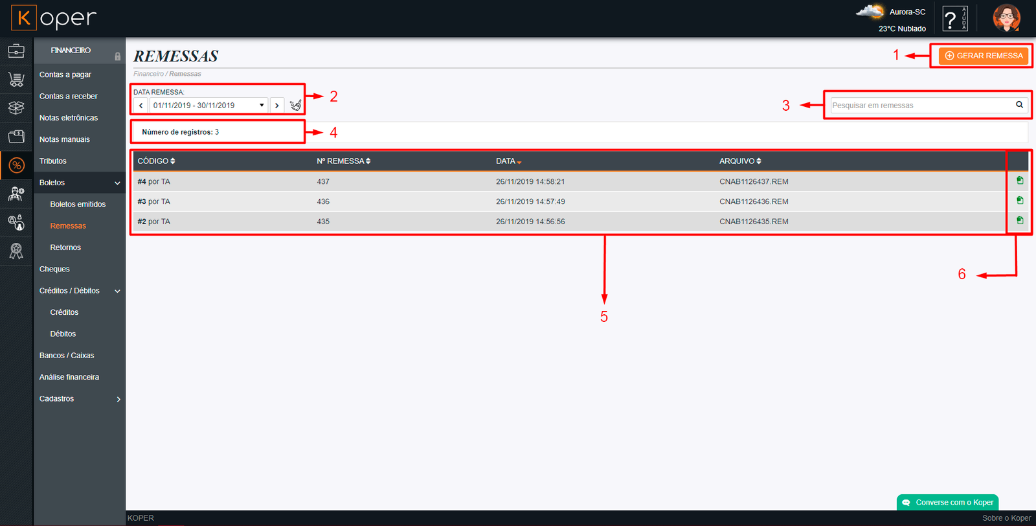Clear date filter with the broom icon
The image size is (1036, 526).
click(x=295, y=105)
